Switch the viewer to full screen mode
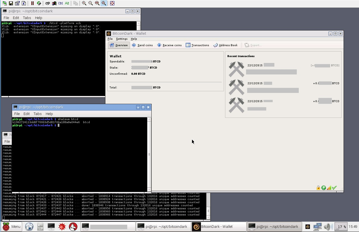Image resolution: width=359 pixels, height=232 pixels. [112, 3]
